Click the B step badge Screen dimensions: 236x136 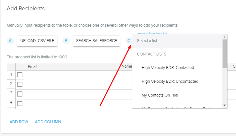click(66, 41)
